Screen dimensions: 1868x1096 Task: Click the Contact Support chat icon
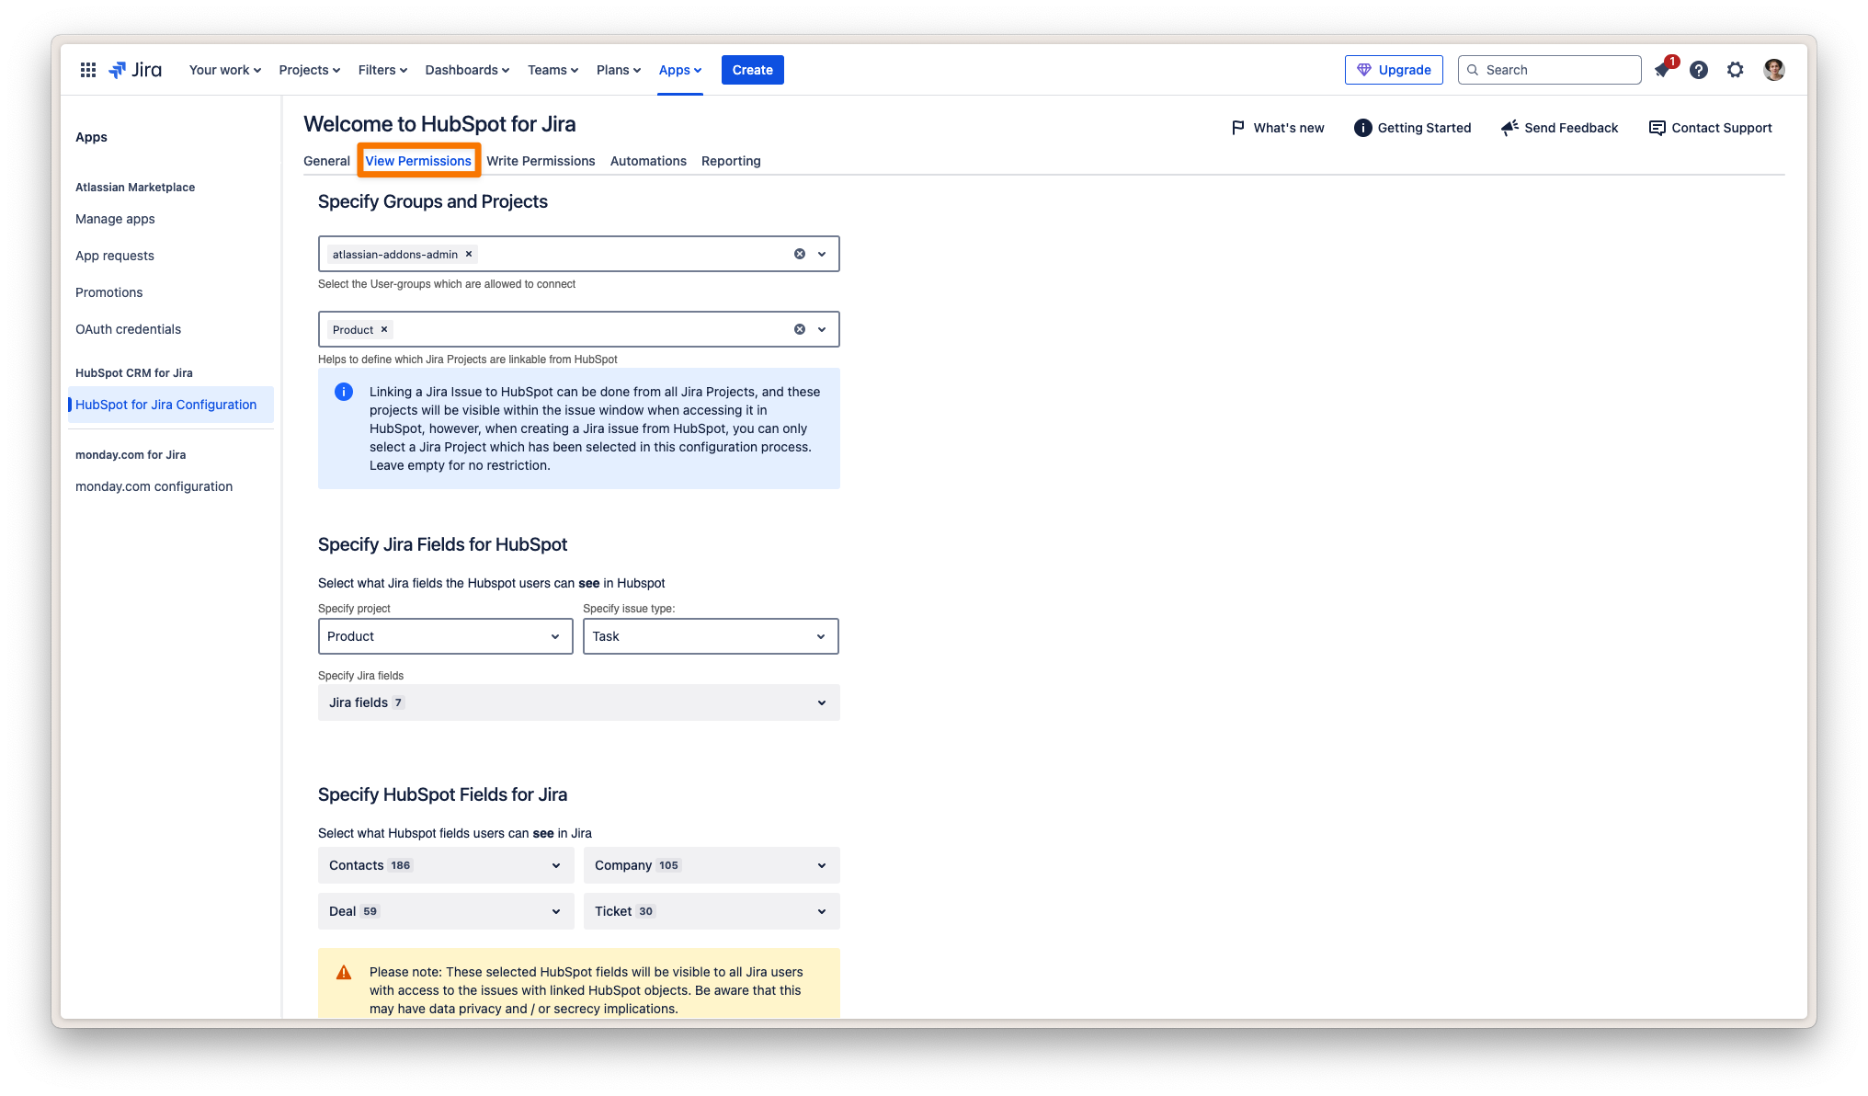click(x=1657, y=128)
